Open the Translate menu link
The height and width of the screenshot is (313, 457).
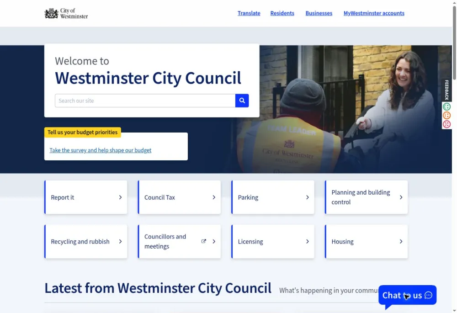pos(249,13)
